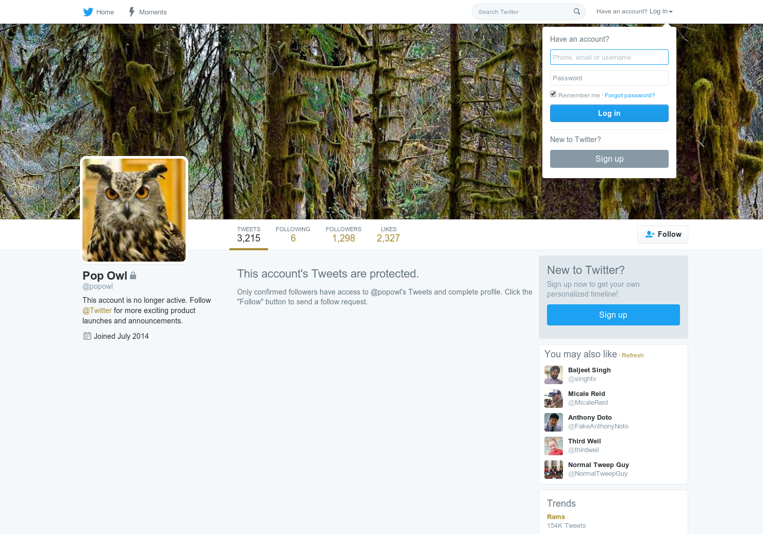
Task: Select the Following tab
Action: tap(293, 235)
